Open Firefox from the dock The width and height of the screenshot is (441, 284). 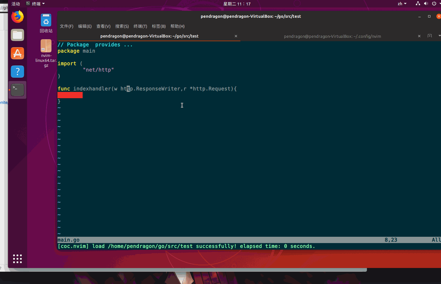tap(17, 17)
